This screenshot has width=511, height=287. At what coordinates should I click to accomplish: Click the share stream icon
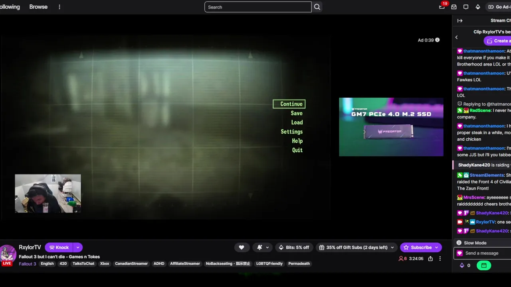pos(430,259)
